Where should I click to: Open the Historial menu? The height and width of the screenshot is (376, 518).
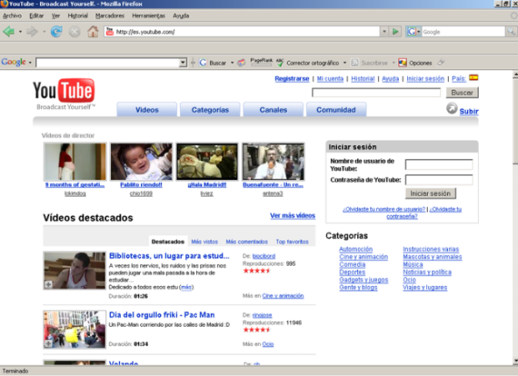(x=78, y=16)
